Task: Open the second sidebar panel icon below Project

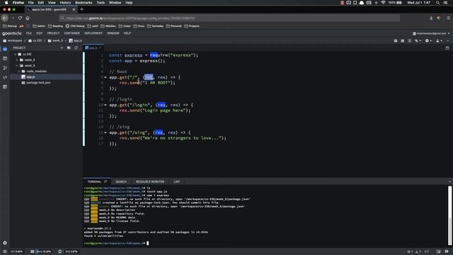Action: (5, 59)
